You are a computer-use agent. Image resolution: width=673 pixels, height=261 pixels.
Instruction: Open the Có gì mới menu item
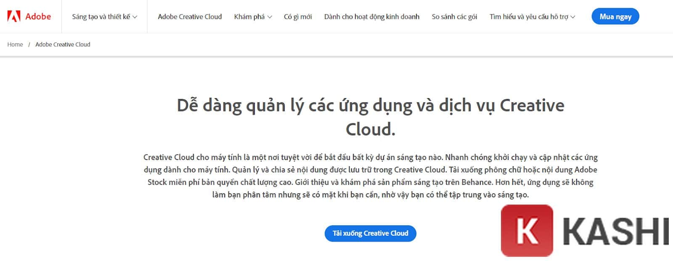[x=298, y=17]
